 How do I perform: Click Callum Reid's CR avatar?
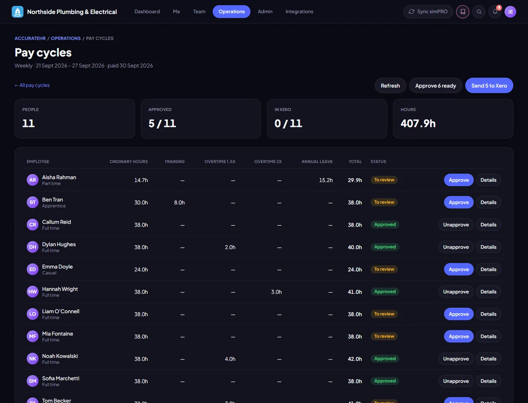(x=33, y=225)
